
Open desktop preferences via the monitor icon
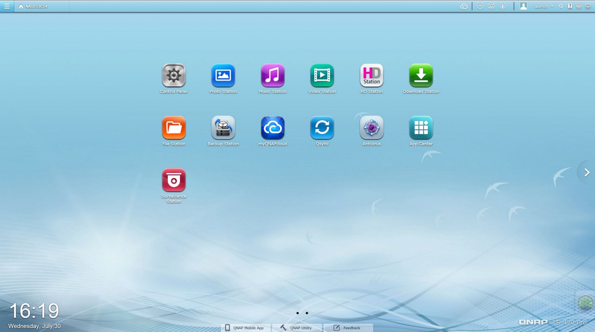588,7
